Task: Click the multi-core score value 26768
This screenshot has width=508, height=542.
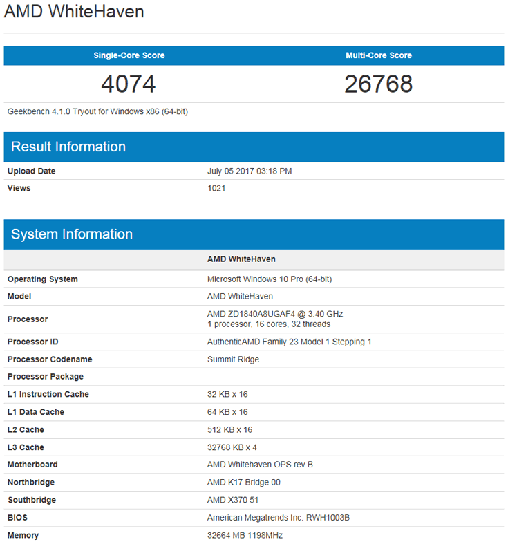Action: click(x=379, y=84)
